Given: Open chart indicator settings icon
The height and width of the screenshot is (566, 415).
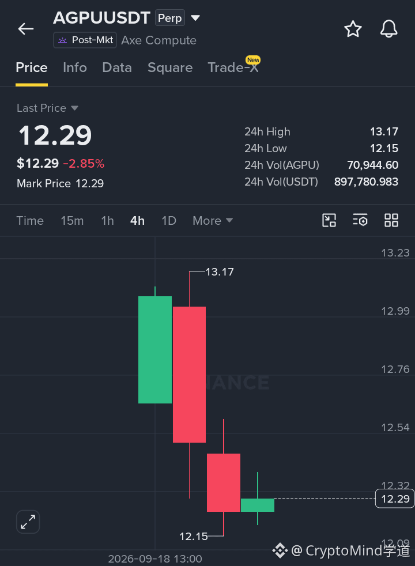Looking at the screenshot, I should click(x=360, y=220).
